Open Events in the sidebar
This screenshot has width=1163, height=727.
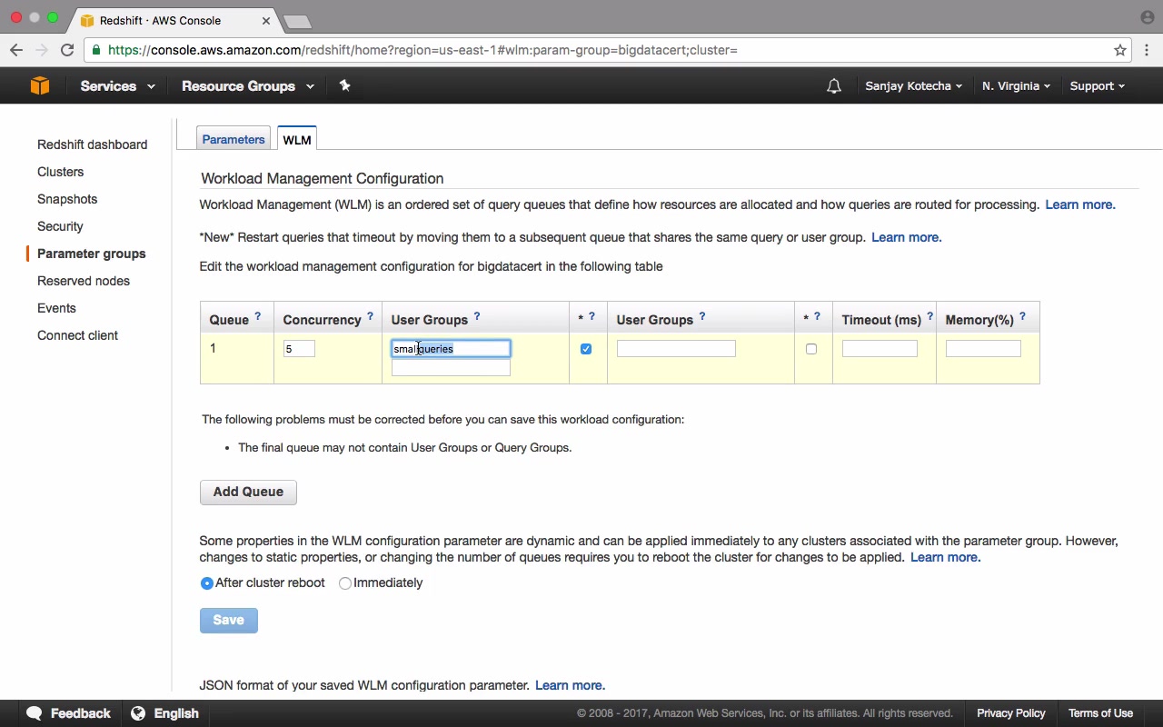click(x=56, y=308)
